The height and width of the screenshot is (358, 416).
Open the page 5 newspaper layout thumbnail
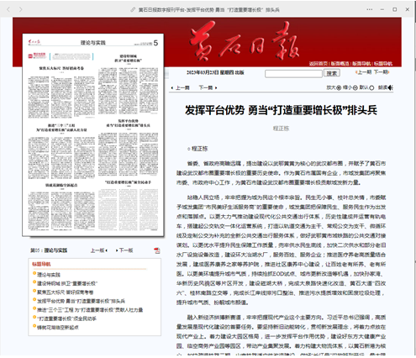(93, 135)
